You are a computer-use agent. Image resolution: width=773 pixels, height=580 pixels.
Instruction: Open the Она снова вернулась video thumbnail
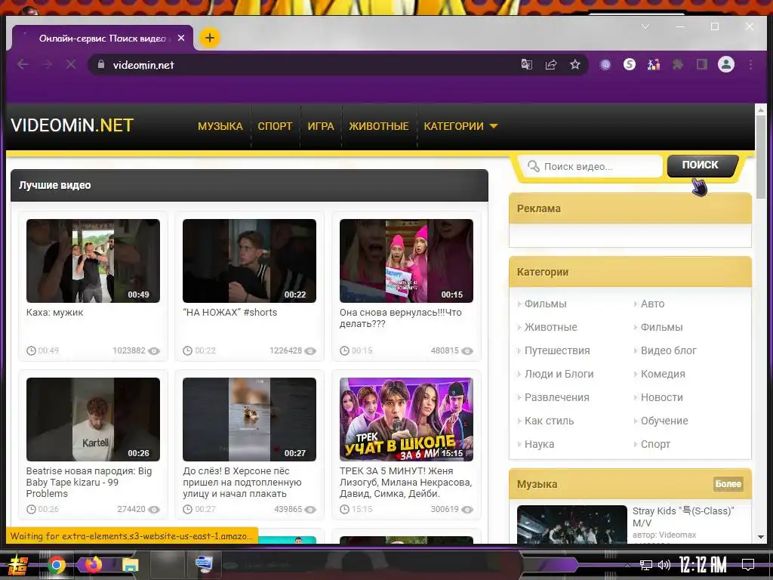(406, 261)
